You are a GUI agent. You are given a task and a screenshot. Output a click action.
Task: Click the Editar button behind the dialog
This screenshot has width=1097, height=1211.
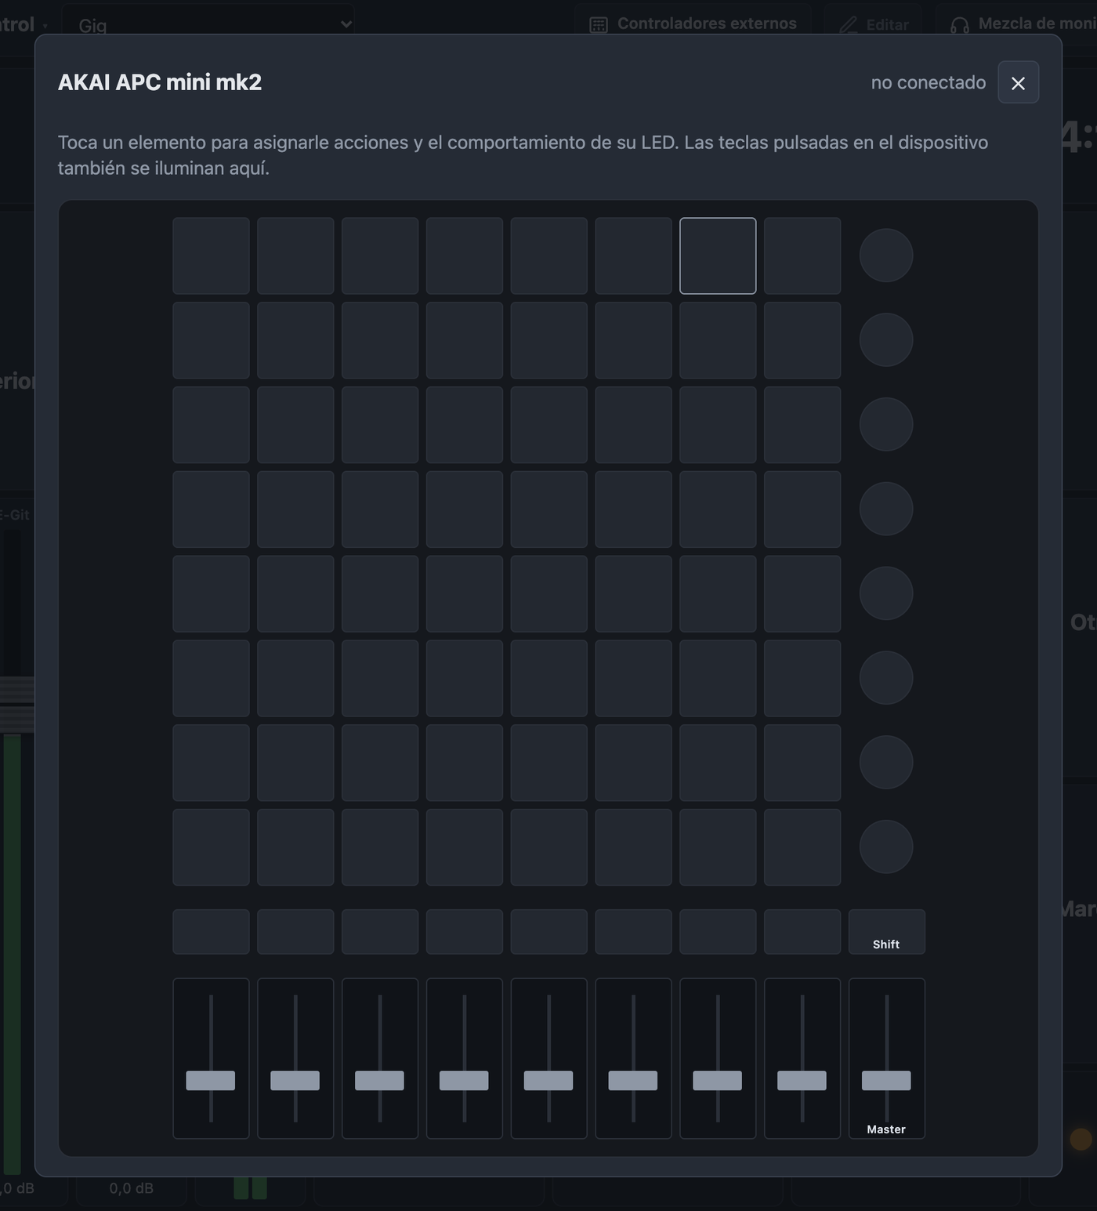873,24
